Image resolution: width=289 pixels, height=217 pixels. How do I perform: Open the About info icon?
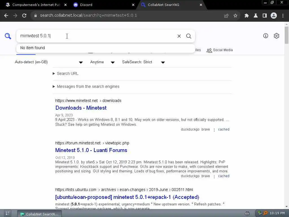point(266,36)
